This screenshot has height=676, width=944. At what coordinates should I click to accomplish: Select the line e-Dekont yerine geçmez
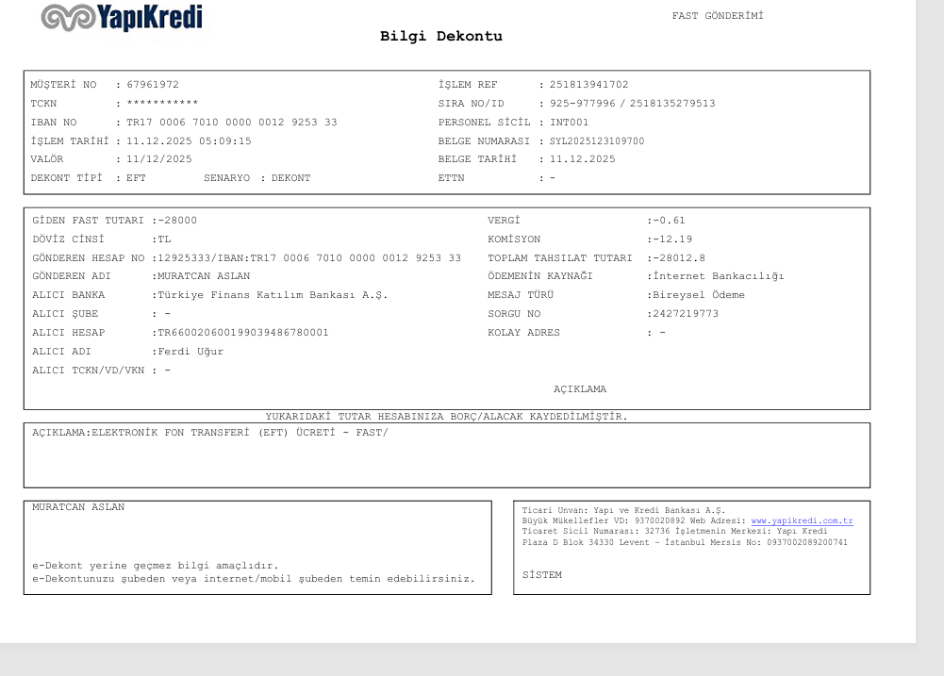pyautogui.click(x=156, y=566)
